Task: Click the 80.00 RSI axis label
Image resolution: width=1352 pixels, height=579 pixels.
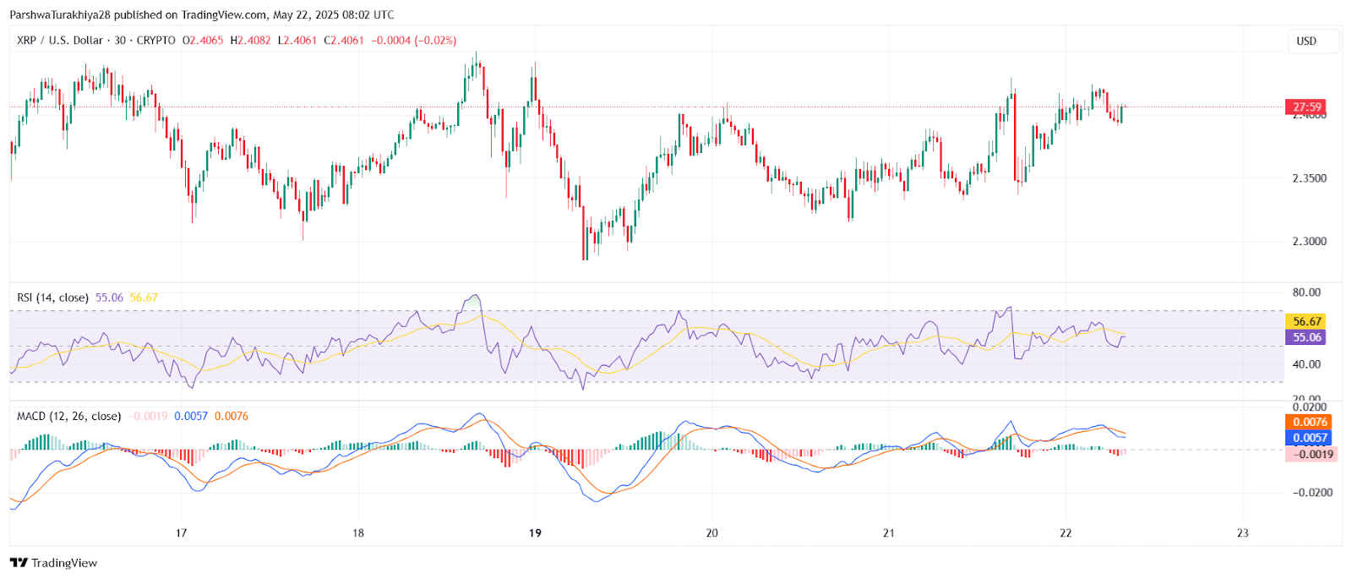Action: pyautogui.click(x=1306, y=292)
